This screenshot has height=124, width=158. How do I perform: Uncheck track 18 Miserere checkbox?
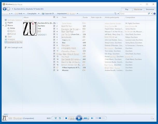[x=54, y=70]
